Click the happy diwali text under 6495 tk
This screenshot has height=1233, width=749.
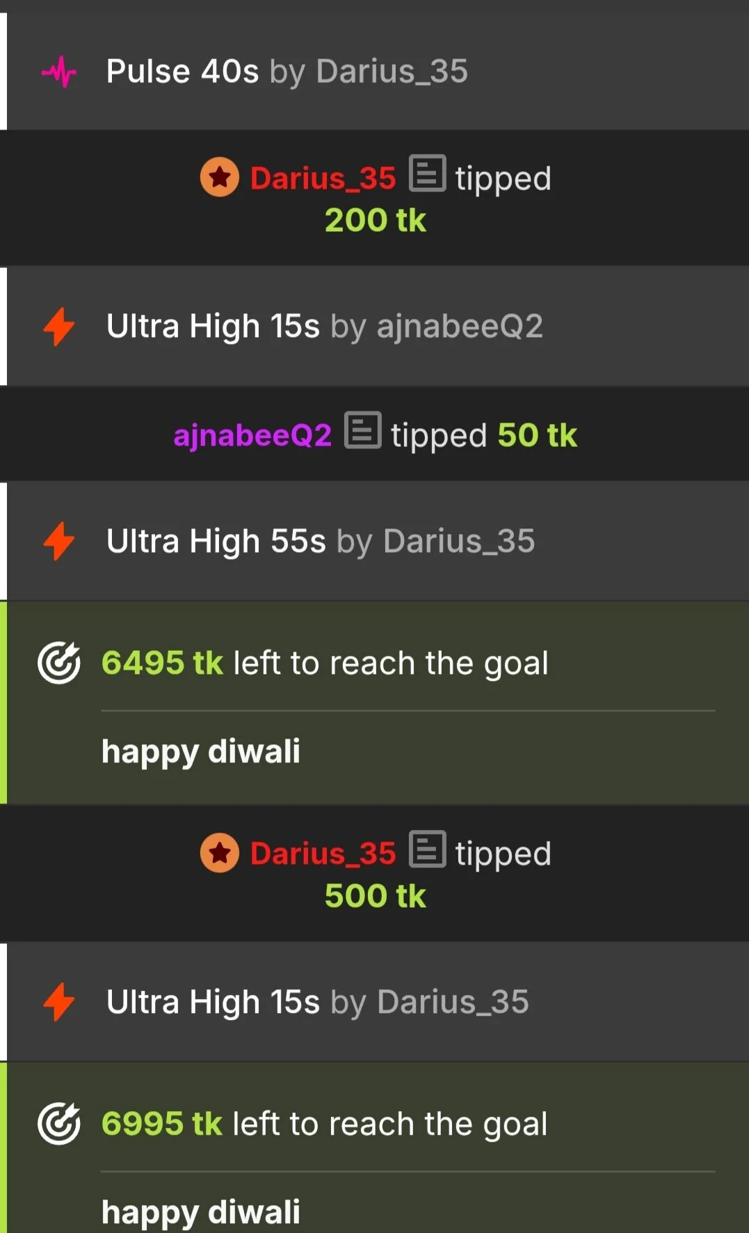coord(201,752)
